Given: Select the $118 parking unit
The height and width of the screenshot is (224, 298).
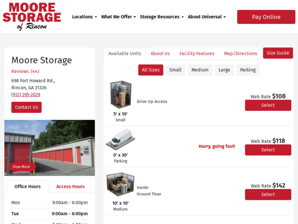Looking at the screenshot, I should [x=268, y=150].
